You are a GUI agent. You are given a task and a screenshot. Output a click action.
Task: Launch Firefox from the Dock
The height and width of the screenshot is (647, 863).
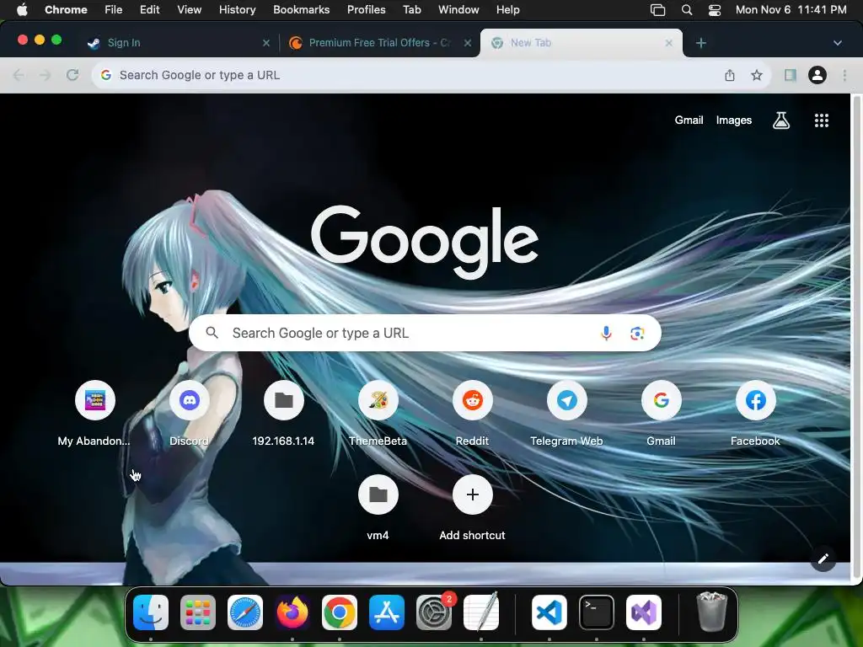point(292,612)
